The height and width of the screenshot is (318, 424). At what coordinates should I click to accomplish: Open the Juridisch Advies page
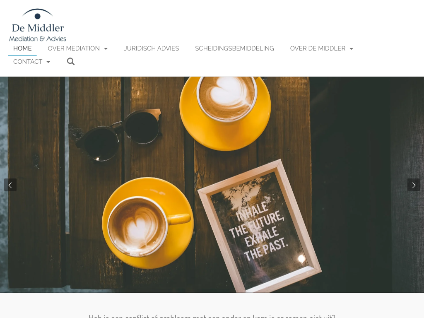click(x=152, y=48)
